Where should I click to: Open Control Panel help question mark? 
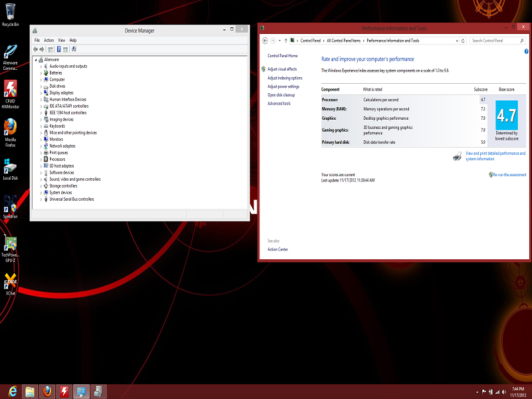pyautogui.click(x=526, y=51)
